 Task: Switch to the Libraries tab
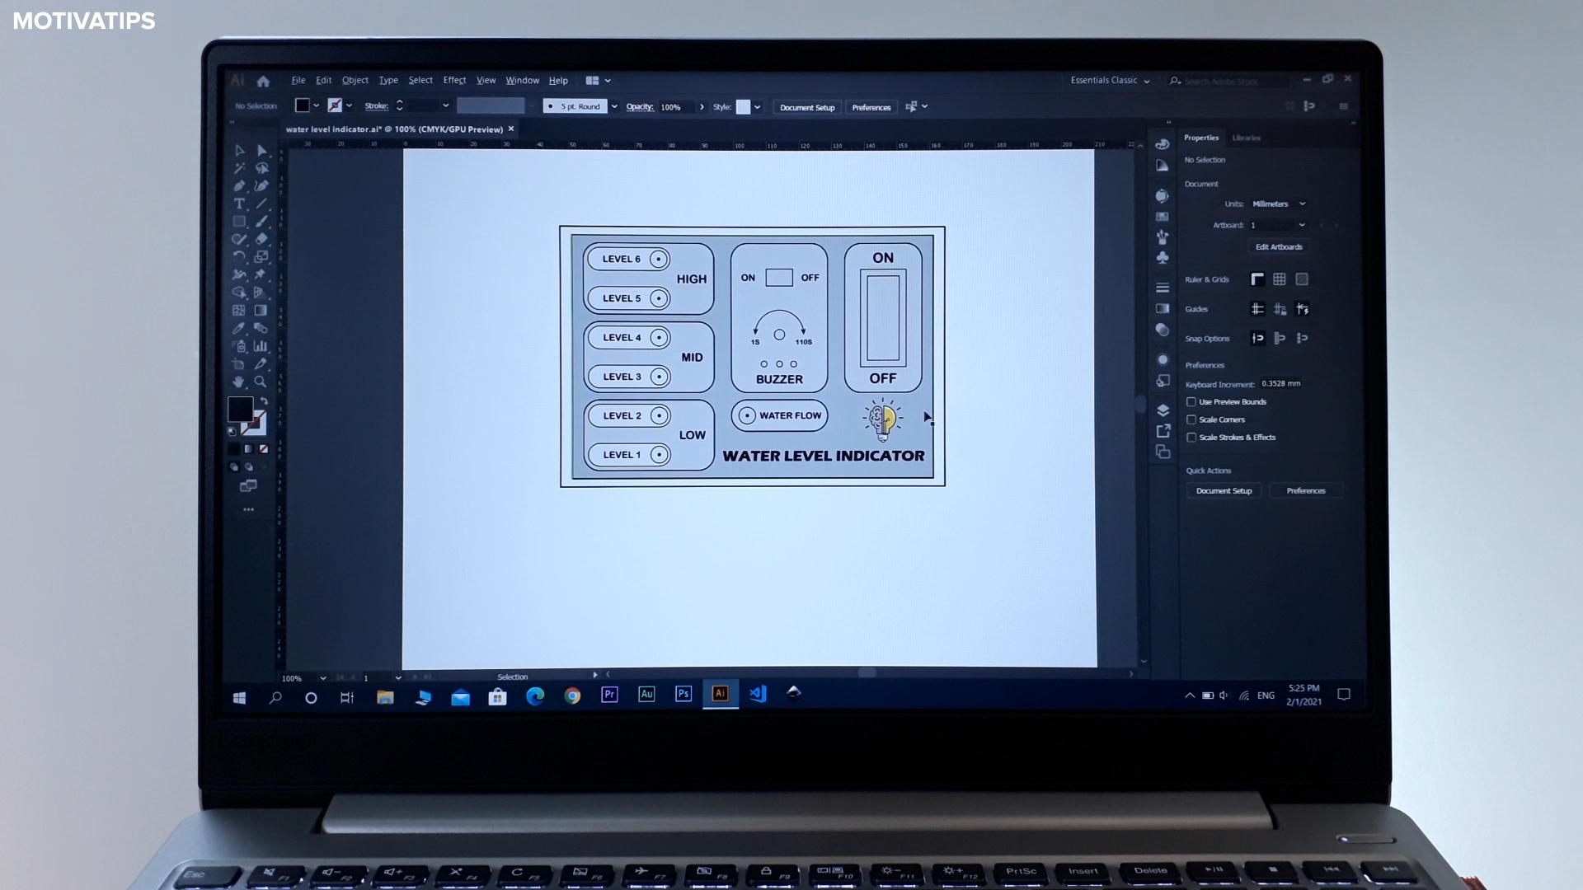coord(1246,138)
